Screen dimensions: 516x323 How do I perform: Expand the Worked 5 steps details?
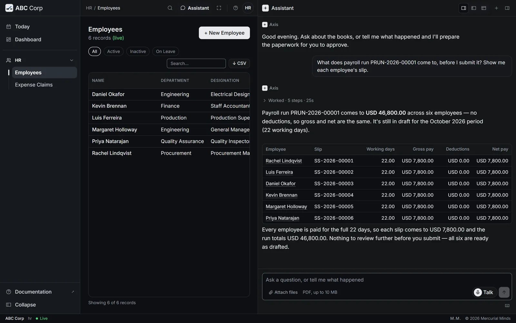[x=288, y=100]
